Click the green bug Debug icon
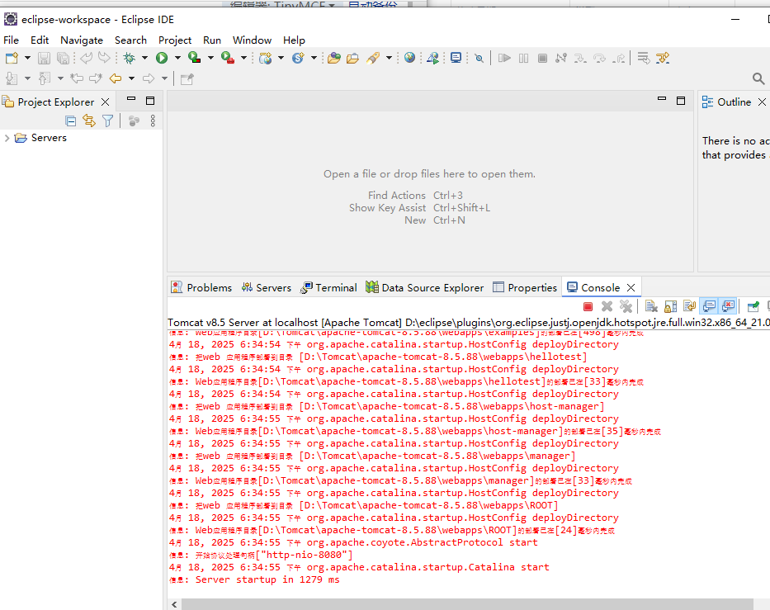 pos(129,58)
